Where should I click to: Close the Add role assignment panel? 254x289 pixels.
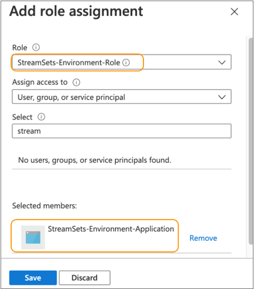coord(234,12)
